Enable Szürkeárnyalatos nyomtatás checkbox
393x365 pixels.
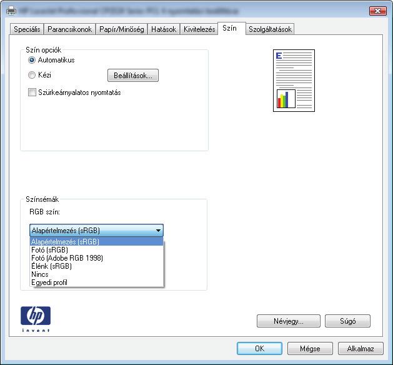click(x=32, y=92)
